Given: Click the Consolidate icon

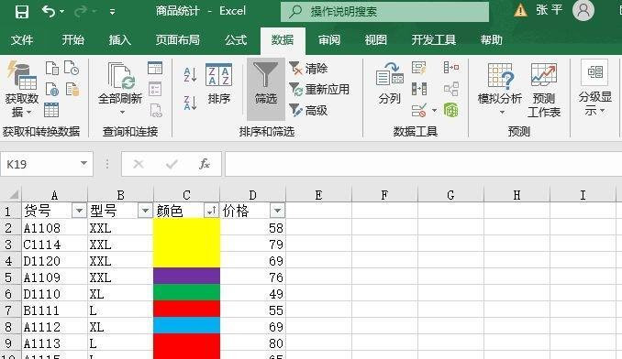Looking at the screenshot, I should point(451,68).
